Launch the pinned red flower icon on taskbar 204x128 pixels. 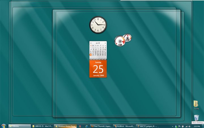pos(80,126)
